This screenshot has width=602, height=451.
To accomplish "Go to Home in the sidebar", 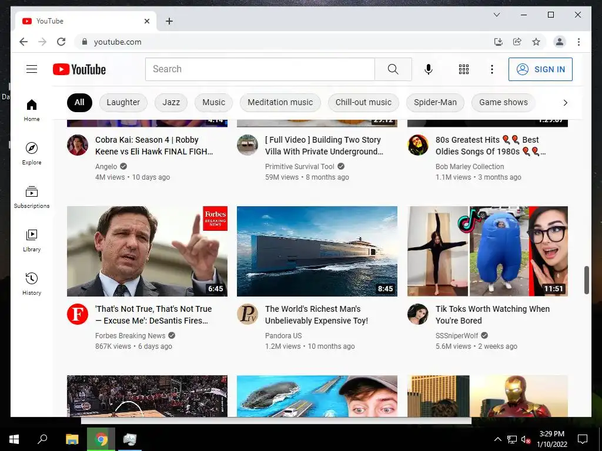I will [x=32, y=110].
